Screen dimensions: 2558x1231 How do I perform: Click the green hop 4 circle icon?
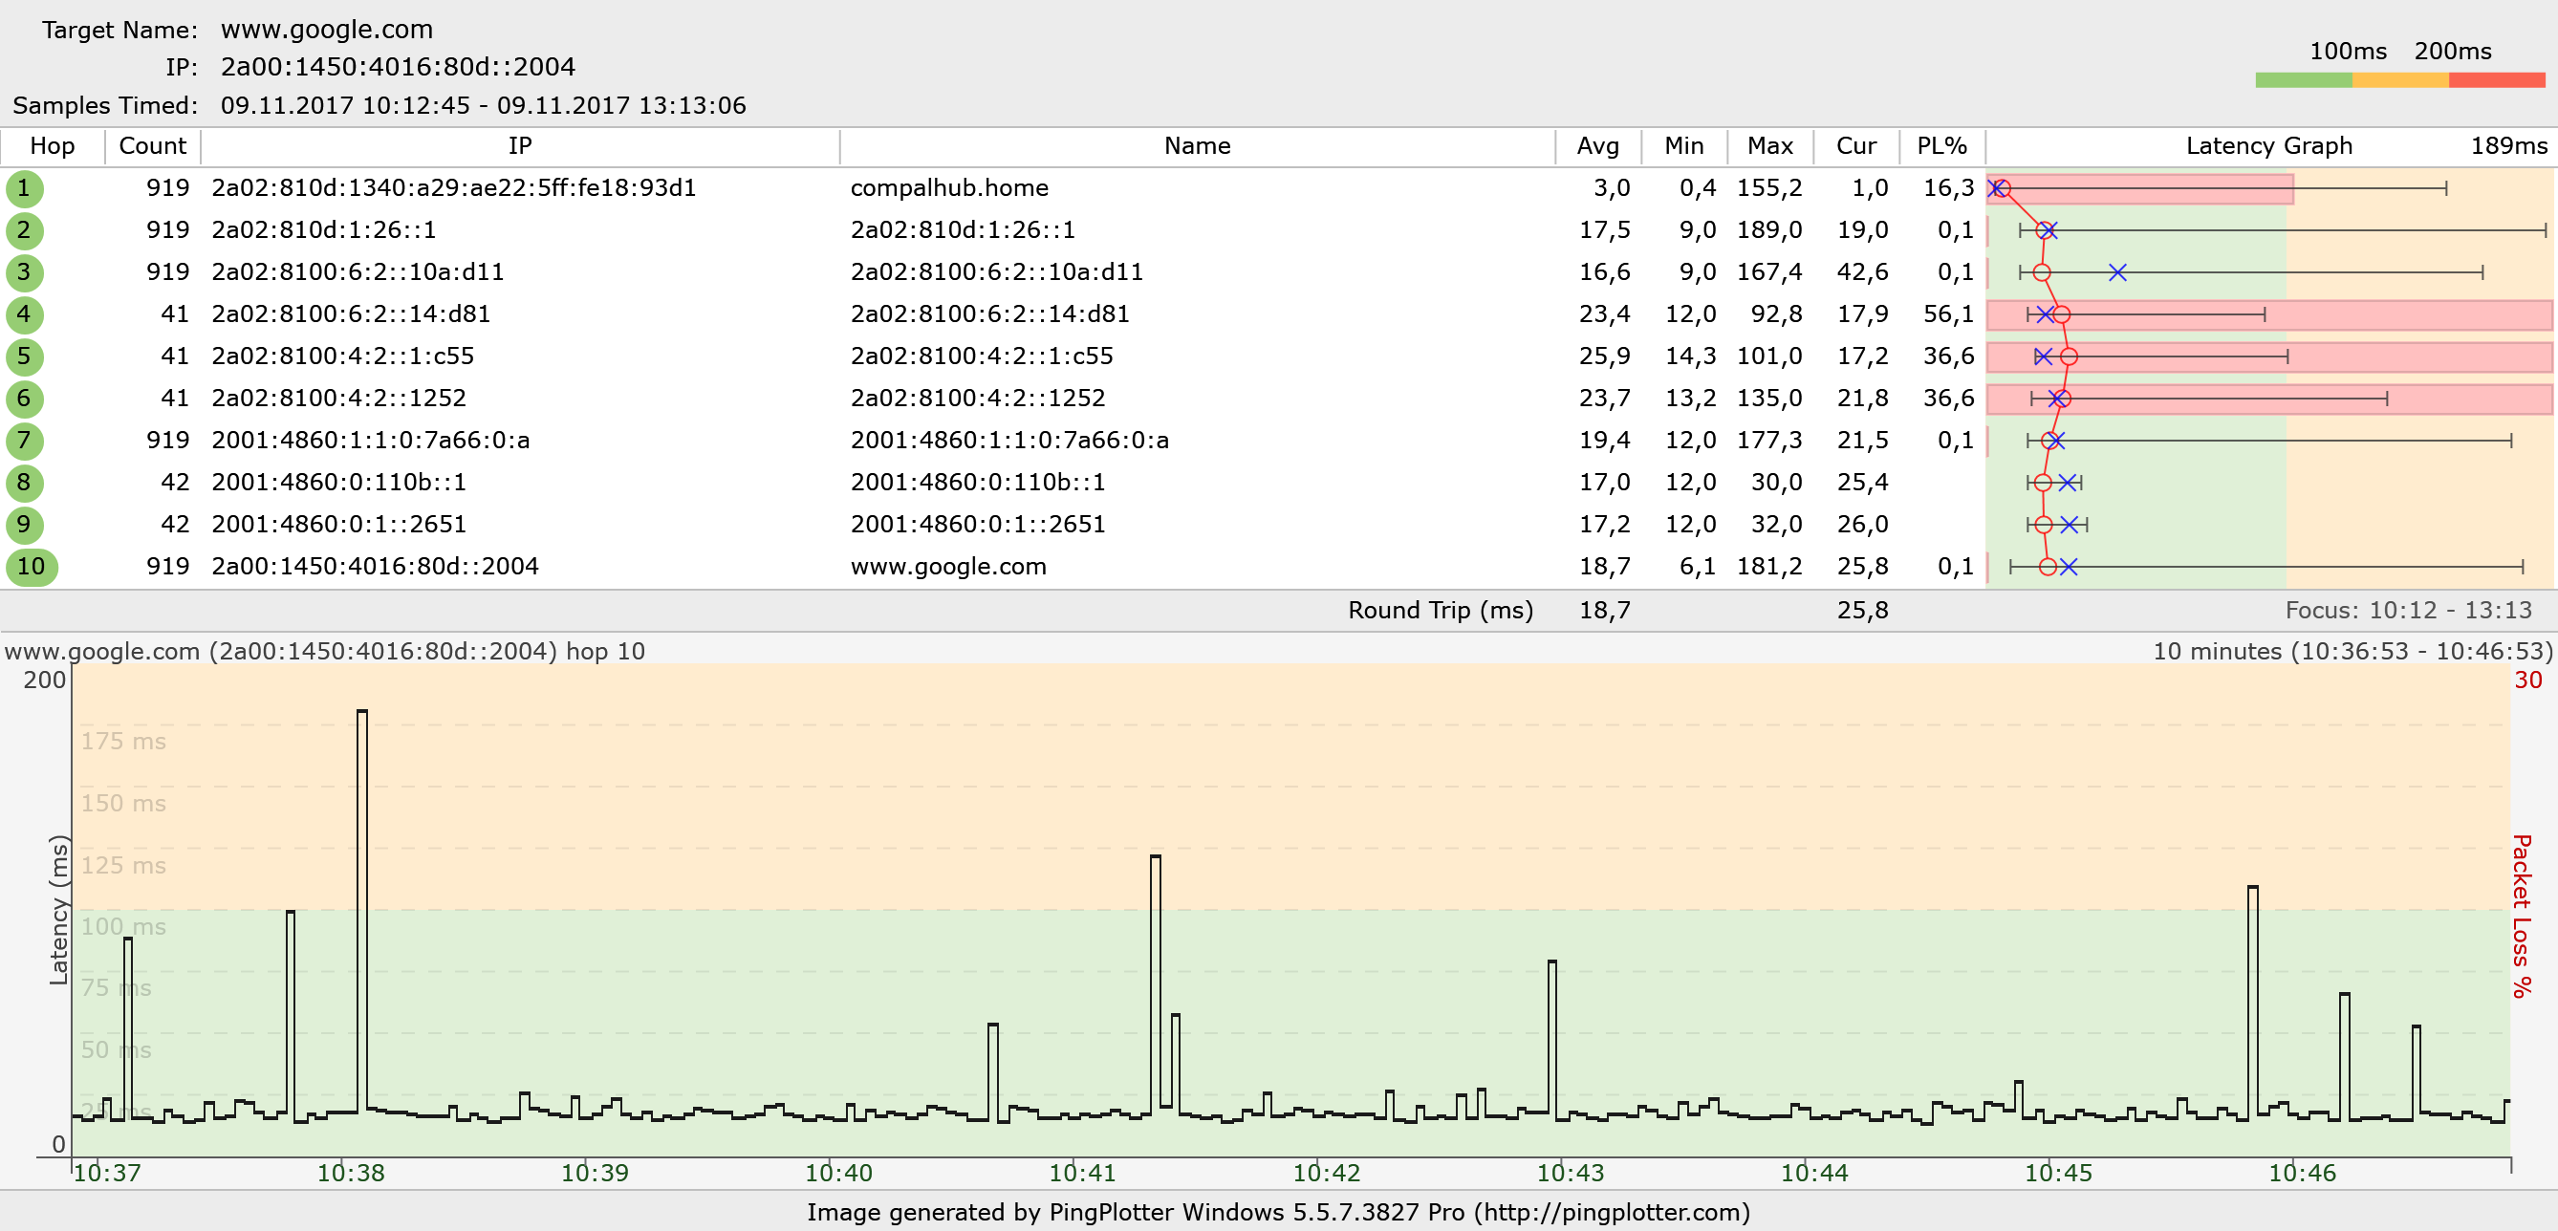tap(24, 314)
